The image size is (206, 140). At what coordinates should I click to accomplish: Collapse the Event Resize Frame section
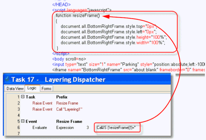tap(23, 121)
